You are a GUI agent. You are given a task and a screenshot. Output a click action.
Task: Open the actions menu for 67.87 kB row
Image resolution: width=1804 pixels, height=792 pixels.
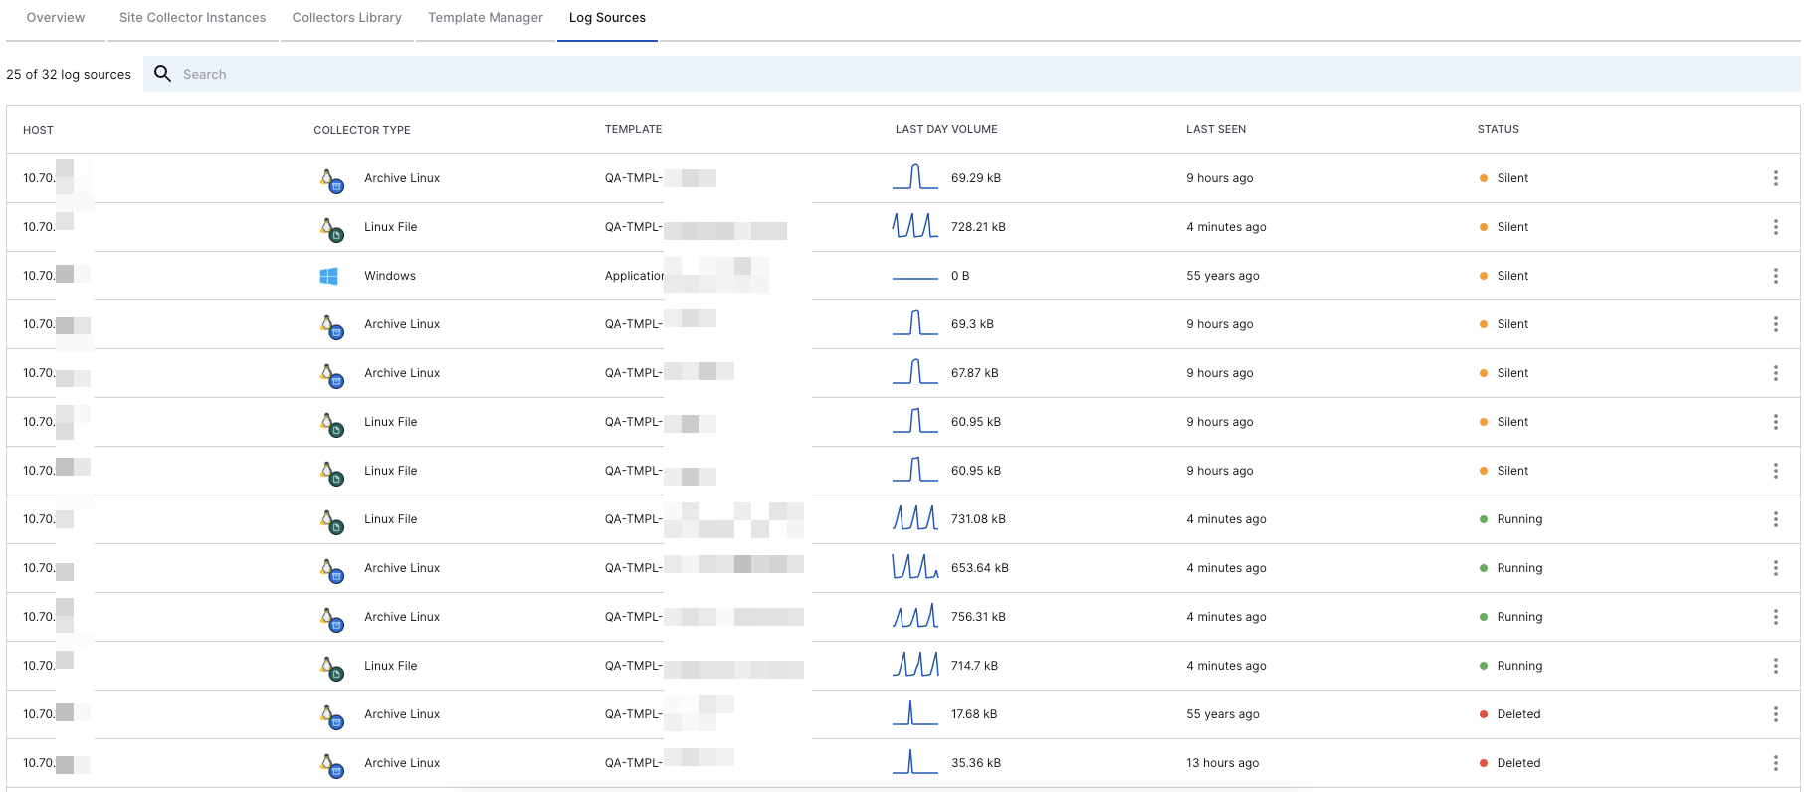click(x=1775, y=373)
